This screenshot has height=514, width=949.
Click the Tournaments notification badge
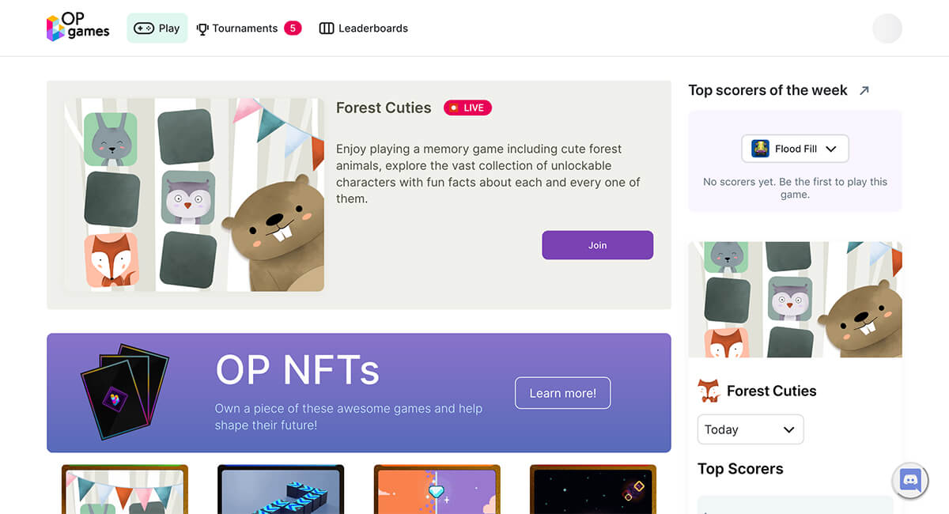(x=293, y=28)
